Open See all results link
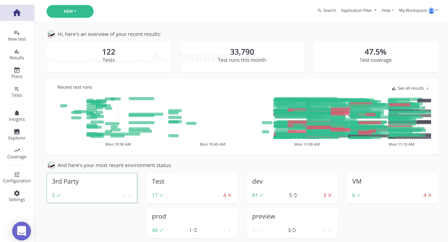The image size is (448, 242). [410, 88]
